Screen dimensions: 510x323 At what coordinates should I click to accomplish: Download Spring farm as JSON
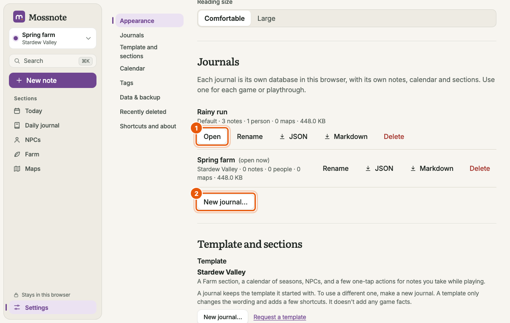[x=379, y=168]
